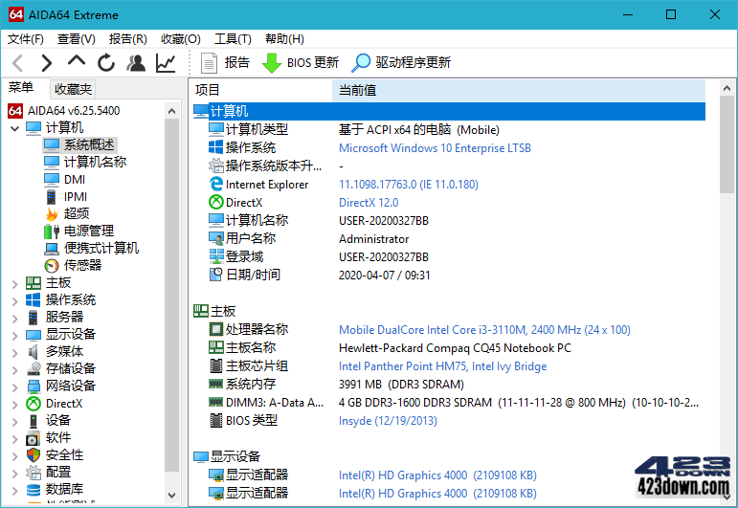Open the 收藏(O) menu

tap(180, 39)
